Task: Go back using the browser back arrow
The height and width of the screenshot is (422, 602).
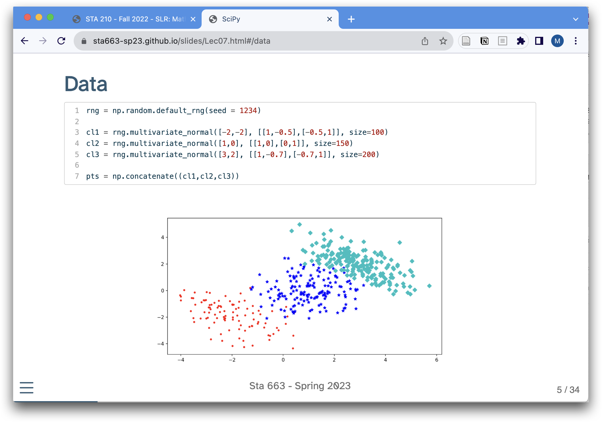Action: (x=25, y=41)
